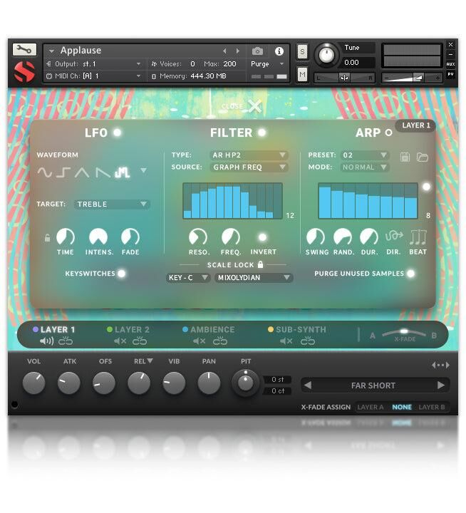Unmute the Ambience layer speaker icon
Screen dimensions: 466x513
[199, 341]
